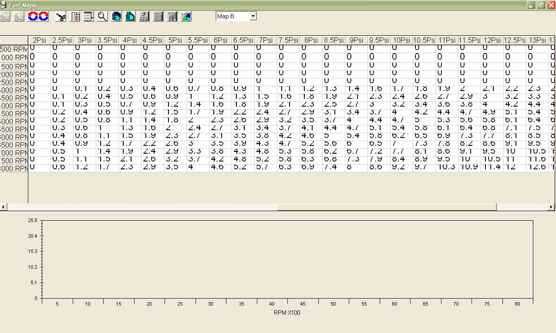Screen dimensions: 556x333
Task: Select the 7Psi column header
Action: tap(266, 40)
